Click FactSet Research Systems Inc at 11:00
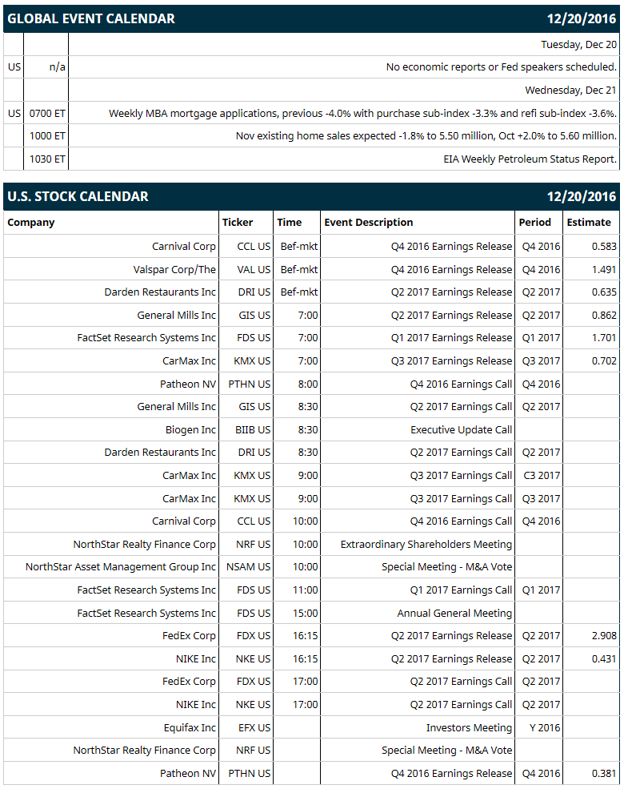The width and height of the screenshot is (624, 789). (x=146, y=590)
